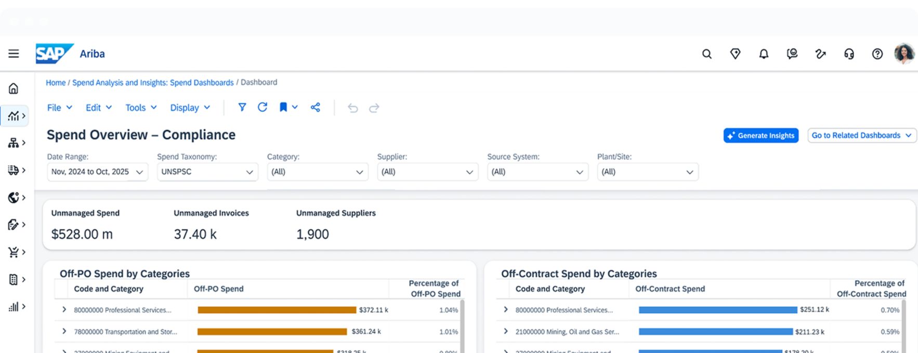The width and height of the screenshot is (918, 353).
Task: Open the user profile avatar
Action: point(904,53)
